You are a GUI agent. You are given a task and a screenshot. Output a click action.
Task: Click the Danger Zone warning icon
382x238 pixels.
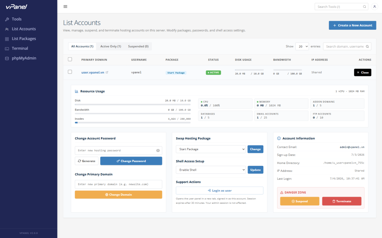pos(282,192)
